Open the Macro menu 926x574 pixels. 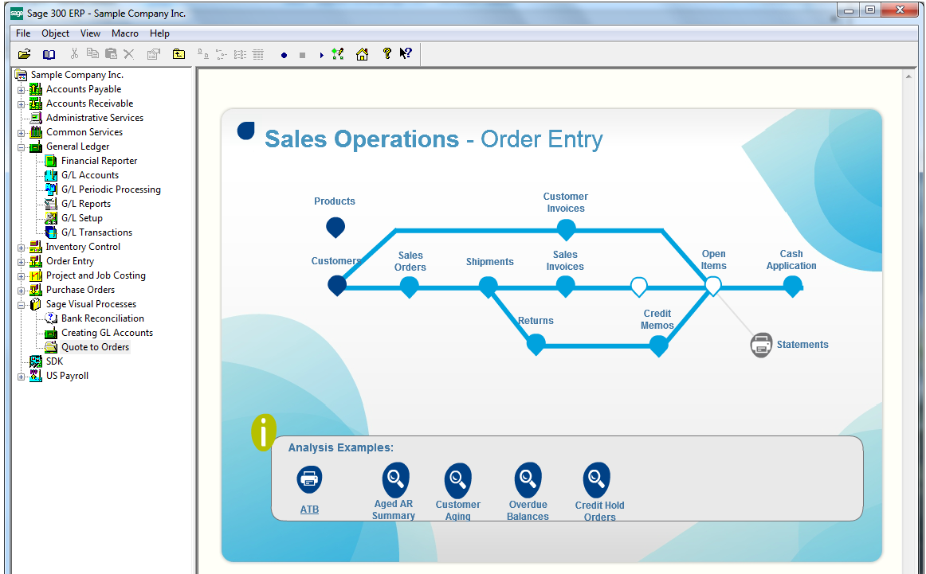point(124,33)
